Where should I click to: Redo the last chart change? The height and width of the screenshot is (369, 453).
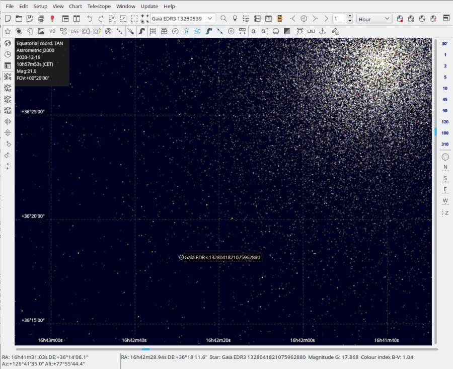click(101, 19)
